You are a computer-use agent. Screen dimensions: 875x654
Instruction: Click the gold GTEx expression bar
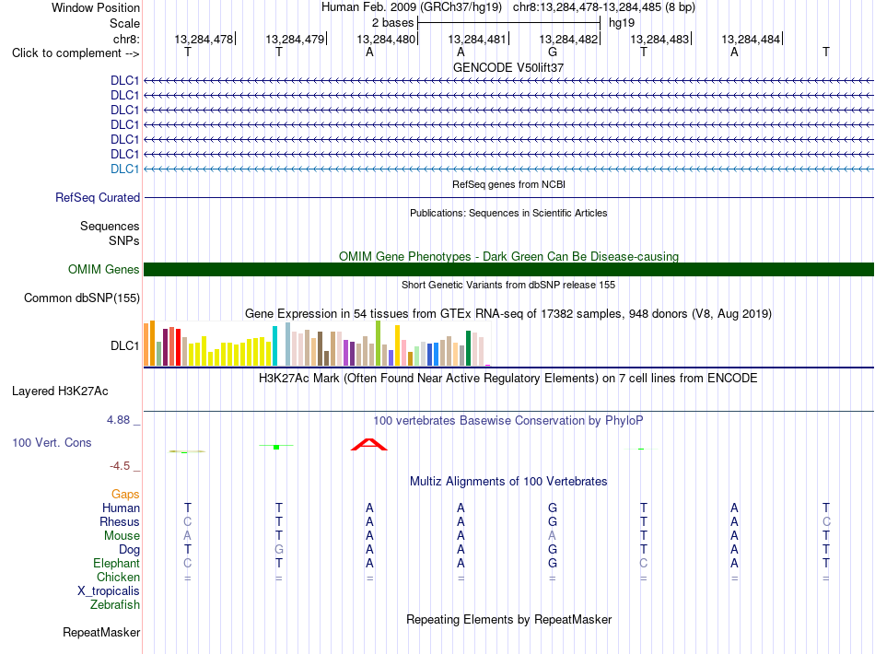pos(397,345)
